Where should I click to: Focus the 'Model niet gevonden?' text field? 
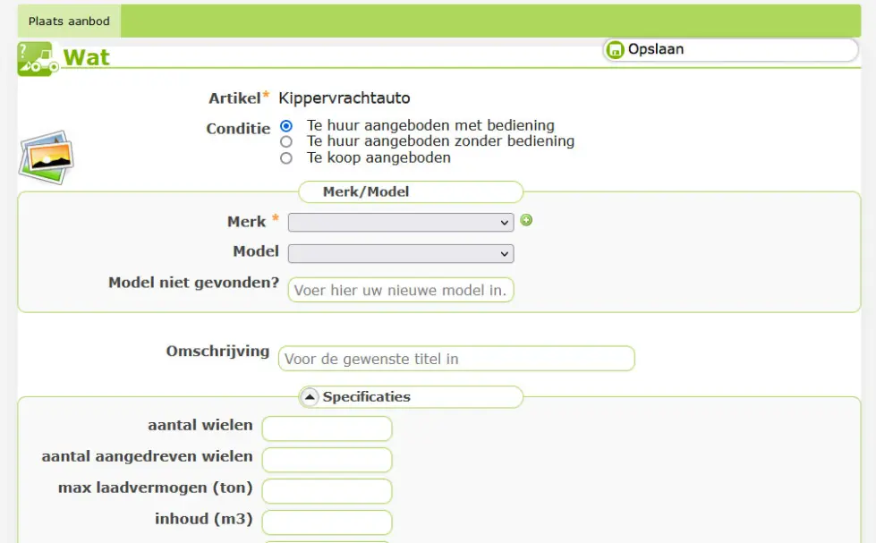pyautogui.click(x=401, y=290)
